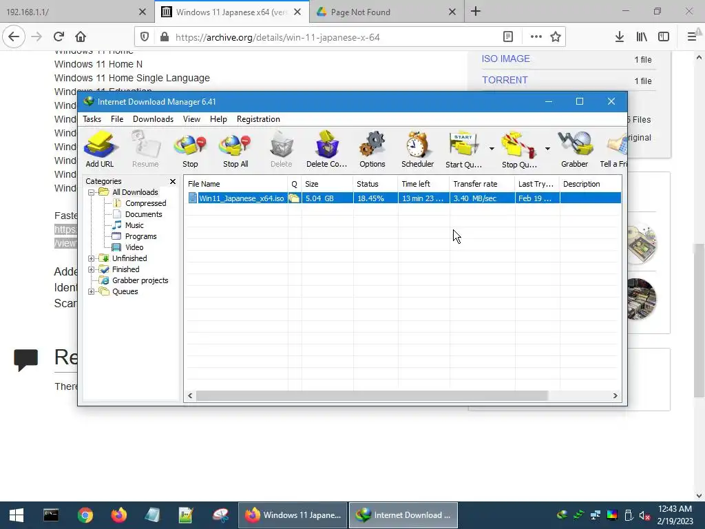Open Firefox downloads arrow icon
Viewport: 705px width, 529px height.
[x=619, y=37]
